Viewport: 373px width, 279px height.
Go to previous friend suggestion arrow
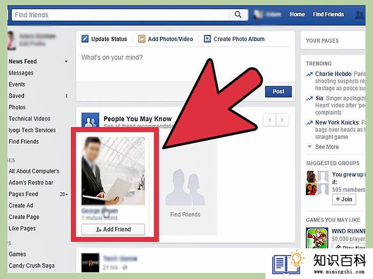coord(270,120)
